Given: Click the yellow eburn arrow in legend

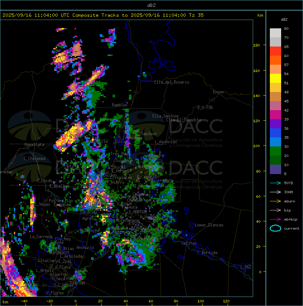Looking at the screenshot, I should coord(275,201).
